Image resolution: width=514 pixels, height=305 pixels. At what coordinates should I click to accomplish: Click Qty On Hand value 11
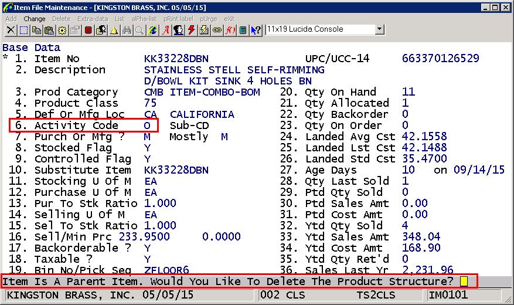pos(409,92)
